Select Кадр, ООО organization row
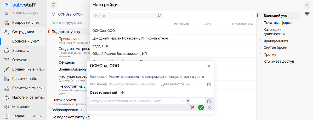Viewport: 313px width, 120px height. (101, 46)
